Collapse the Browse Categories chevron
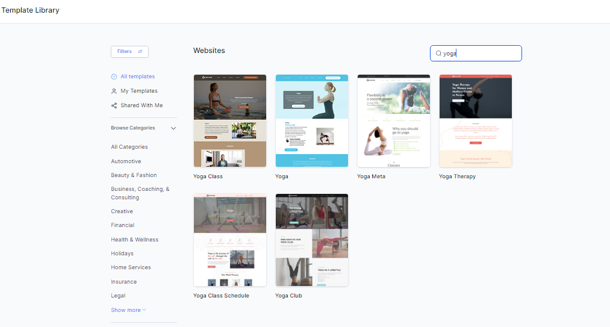This screenshot has height=327, width=610. point(173,128)
